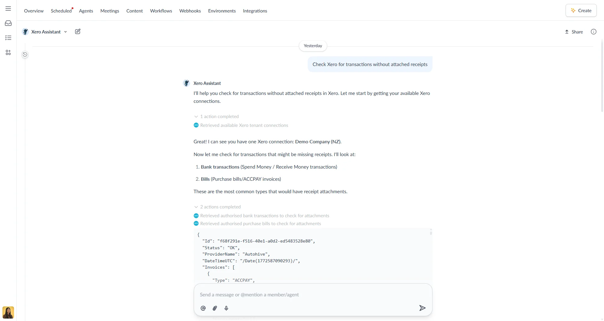
Task: Open the hamburger navigation menu
Action: [8, 8]
